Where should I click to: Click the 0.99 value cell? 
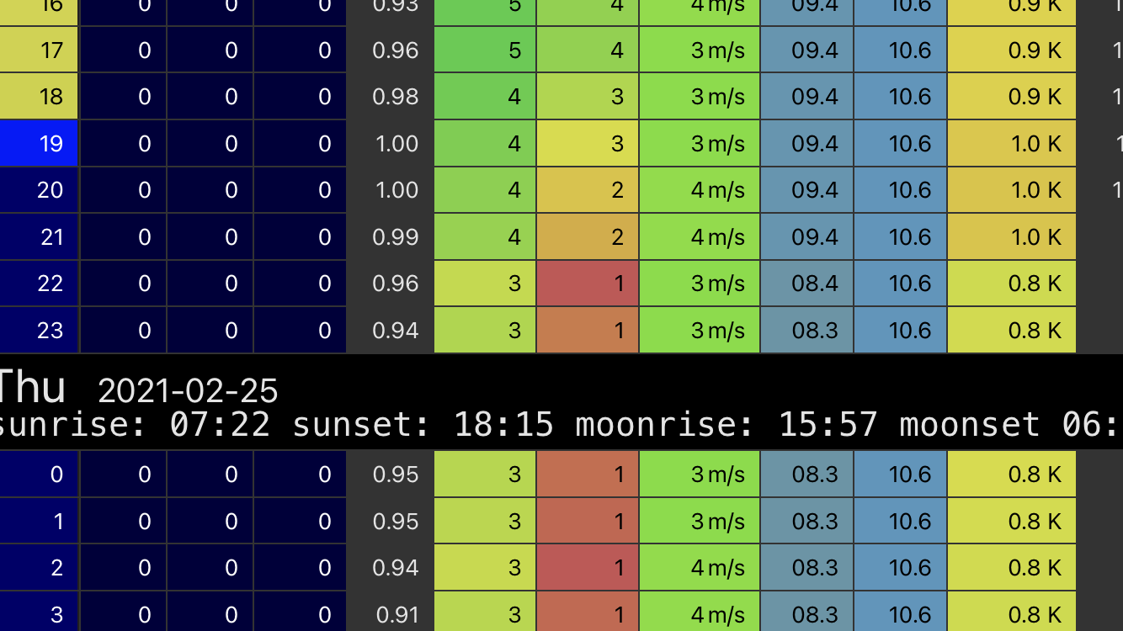click(x=395, y=237)
